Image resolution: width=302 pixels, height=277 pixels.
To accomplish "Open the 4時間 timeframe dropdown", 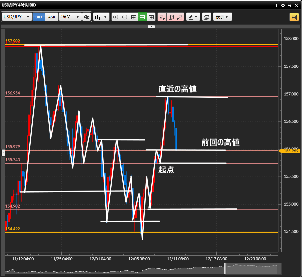I will coord(70,17).
